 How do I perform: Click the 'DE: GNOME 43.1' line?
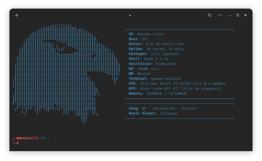(x=144, y=69)
